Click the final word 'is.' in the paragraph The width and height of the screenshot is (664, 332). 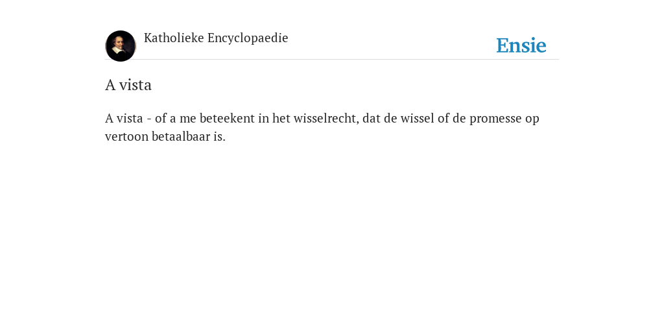click(219, 136)
